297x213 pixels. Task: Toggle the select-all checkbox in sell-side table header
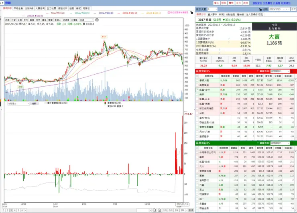197,148
